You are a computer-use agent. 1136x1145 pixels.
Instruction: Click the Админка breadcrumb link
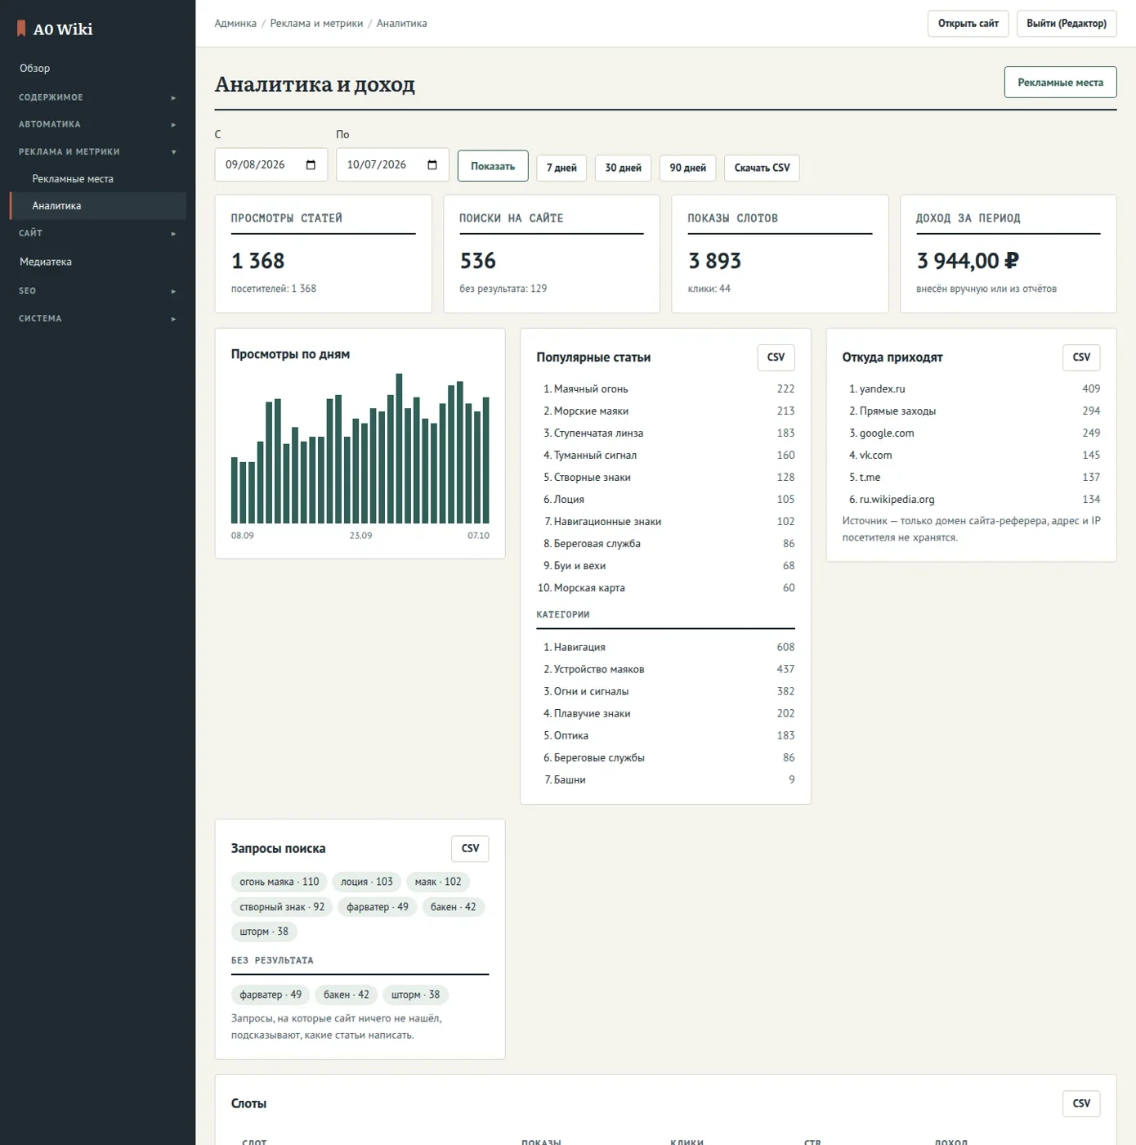[235, 24]
